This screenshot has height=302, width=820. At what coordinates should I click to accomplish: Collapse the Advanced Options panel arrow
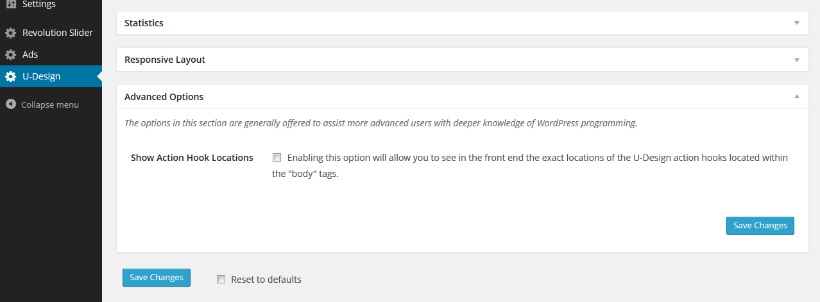[797, 97]
